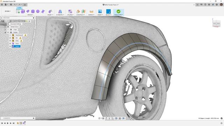Open the data panel grid icon
224x126 pixels.
click(x=2, y=5)
